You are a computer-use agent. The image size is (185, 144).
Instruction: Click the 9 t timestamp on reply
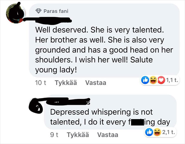coord(54,135)
